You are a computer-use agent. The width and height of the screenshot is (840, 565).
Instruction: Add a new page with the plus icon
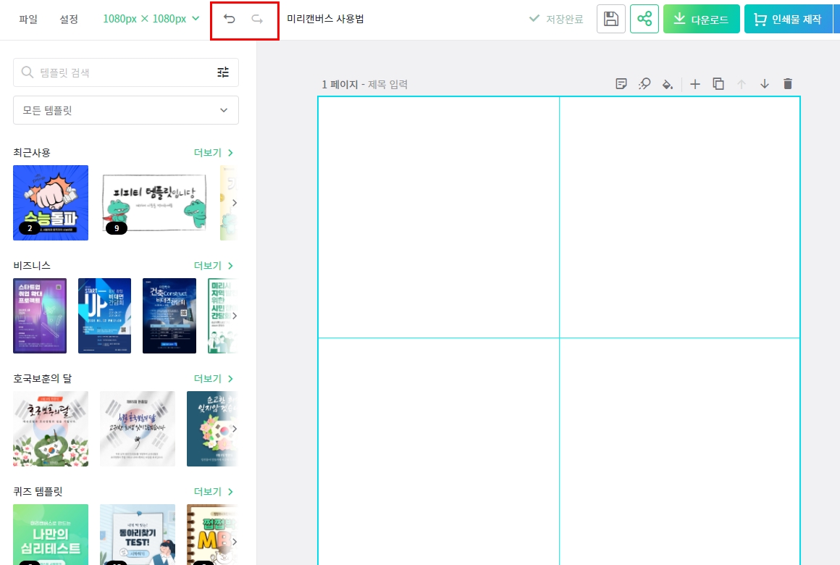pyautogui.click(x=695, y=84)
